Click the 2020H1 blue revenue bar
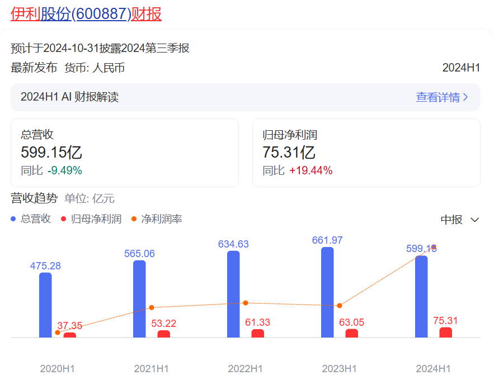 pyautogui.click(x=45, y=305)
